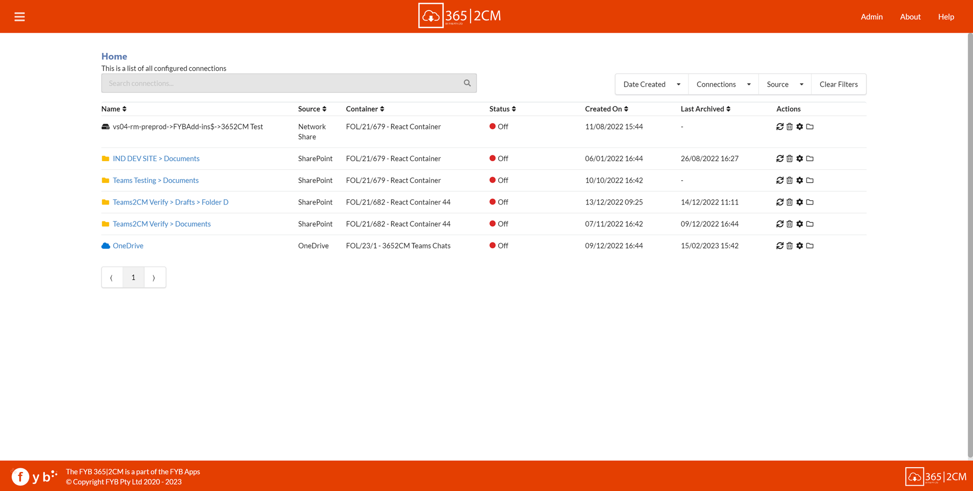Open folder for IND DEV SITE connection

pyautogui.click(x=810, y=159)
